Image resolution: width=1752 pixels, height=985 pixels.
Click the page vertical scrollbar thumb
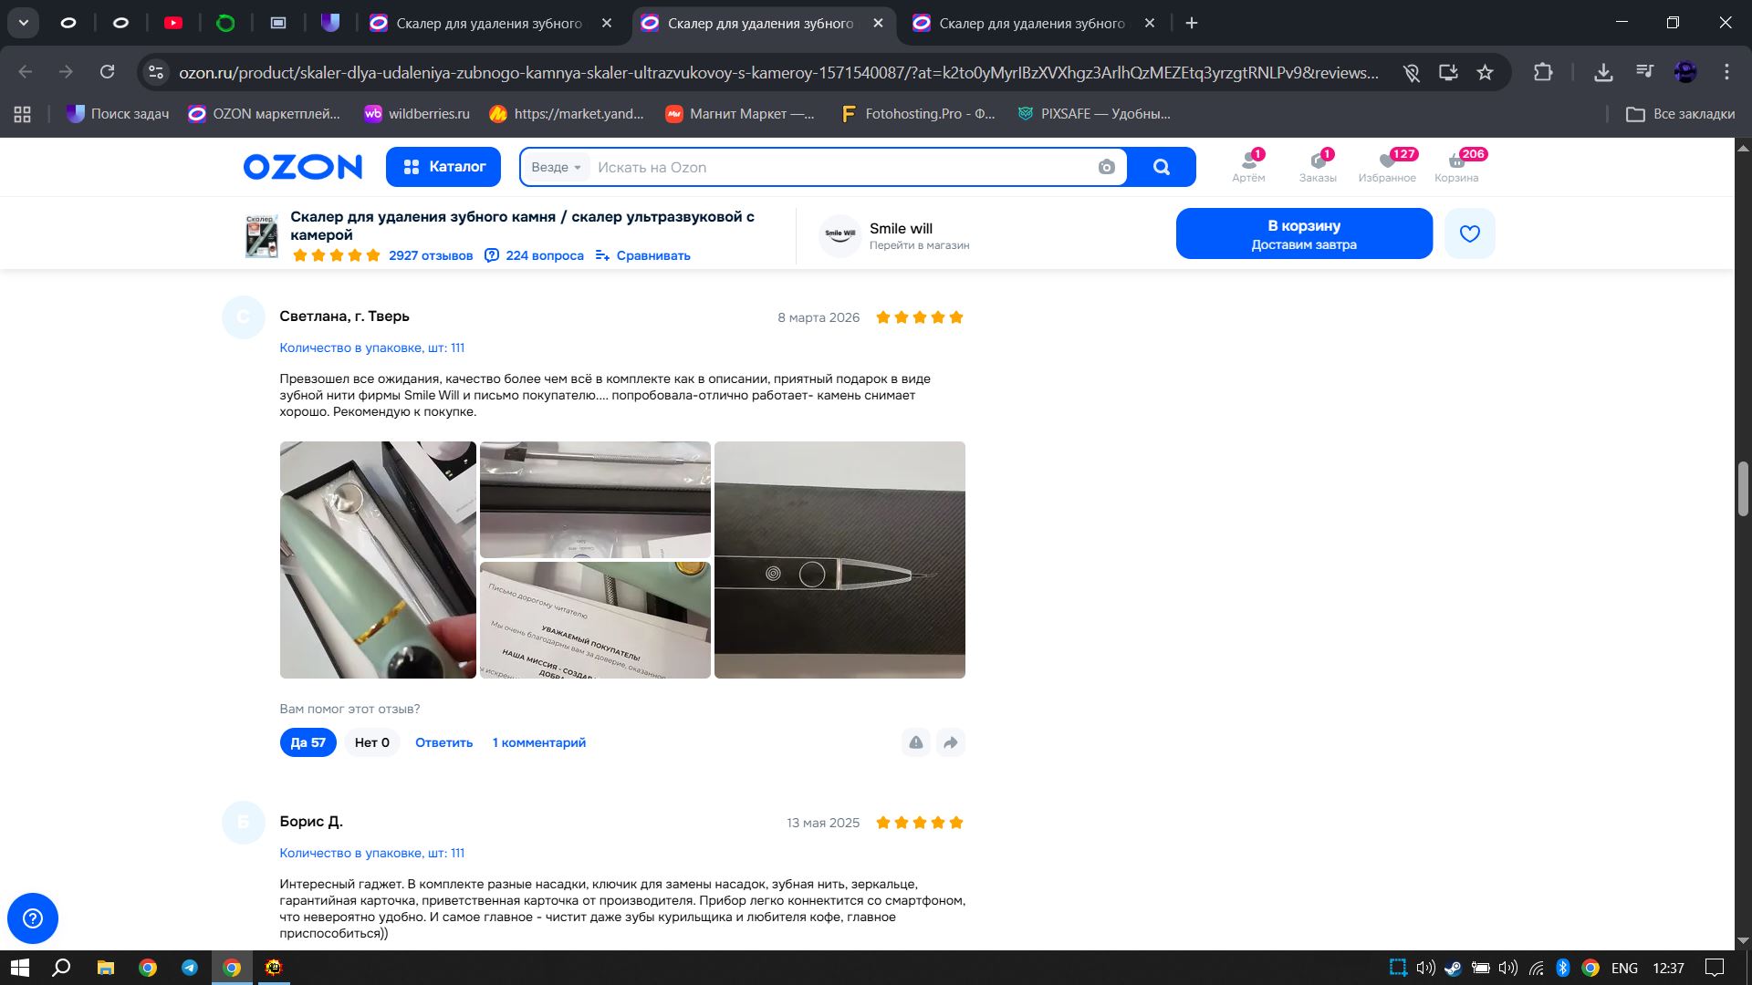tap(1743, 489)
